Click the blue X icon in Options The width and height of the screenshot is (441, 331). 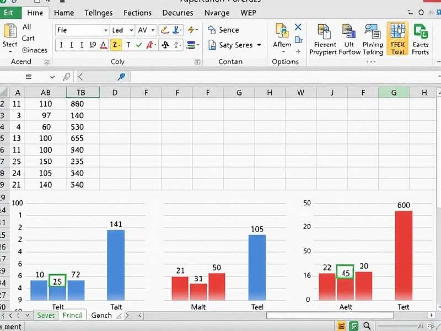(x=298, y=27)
